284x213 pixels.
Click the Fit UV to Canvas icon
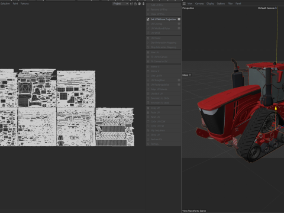tap(148, 57)
